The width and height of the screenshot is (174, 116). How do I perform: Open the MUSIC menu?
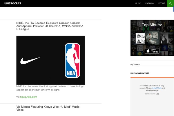click(138, 3)
